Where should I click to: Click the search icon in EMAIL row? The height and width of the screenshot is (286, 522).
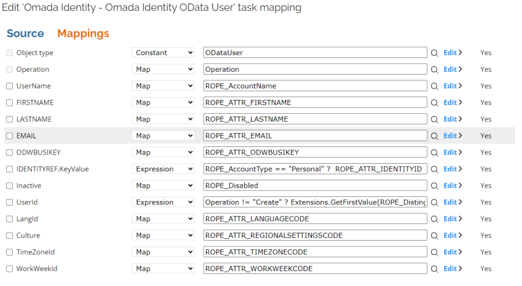tap(435, 136)
